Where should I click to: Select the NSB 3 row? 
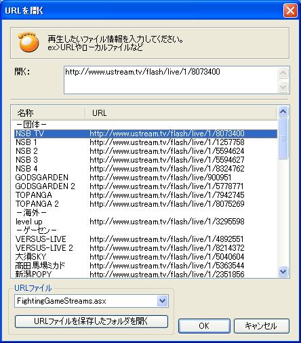[146, 160]
